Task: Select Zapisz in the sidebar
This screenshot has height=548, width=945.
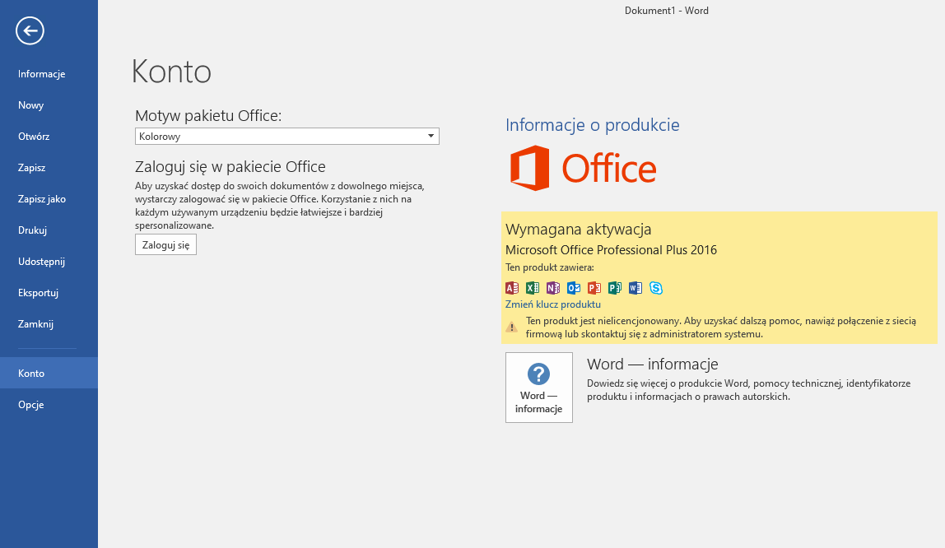Action: coord(49,168)
